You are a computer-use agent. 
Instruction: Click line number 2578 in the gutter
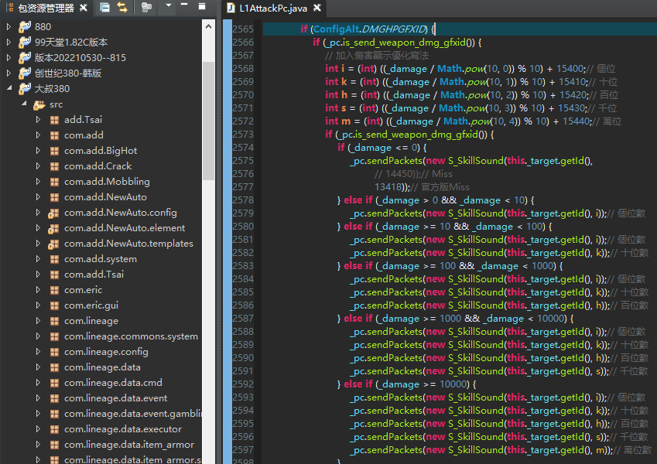(x=243, y=200)
